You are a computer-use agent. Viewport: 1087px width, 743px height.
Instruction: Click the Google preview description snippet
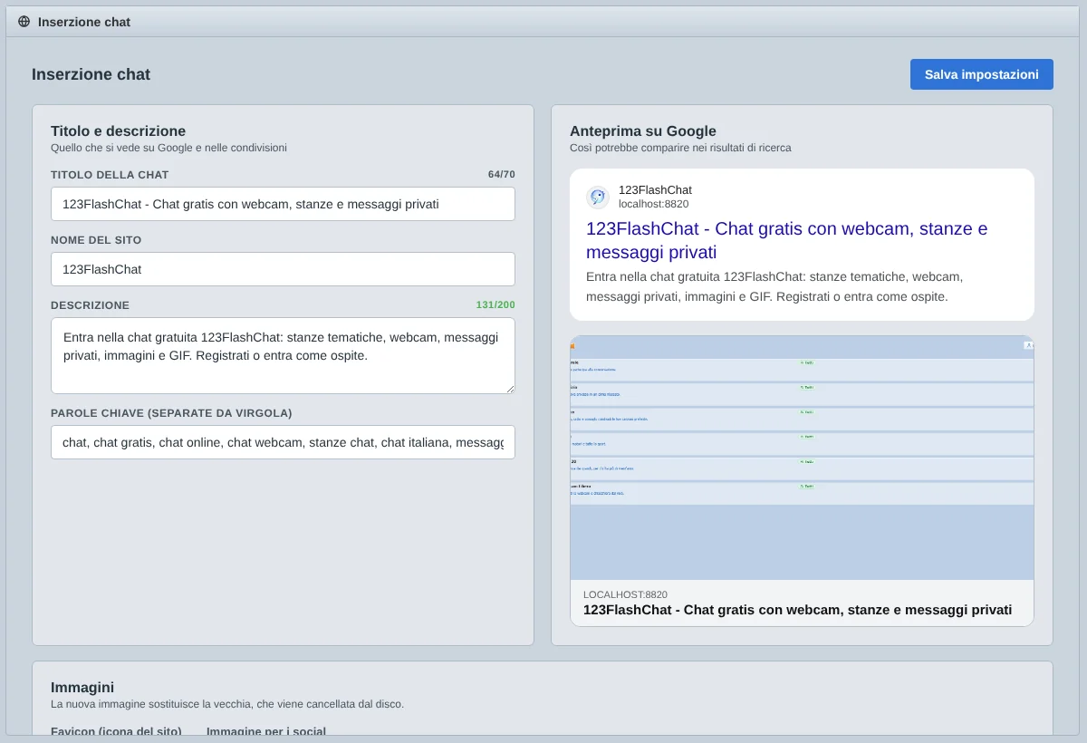[774, 286]
